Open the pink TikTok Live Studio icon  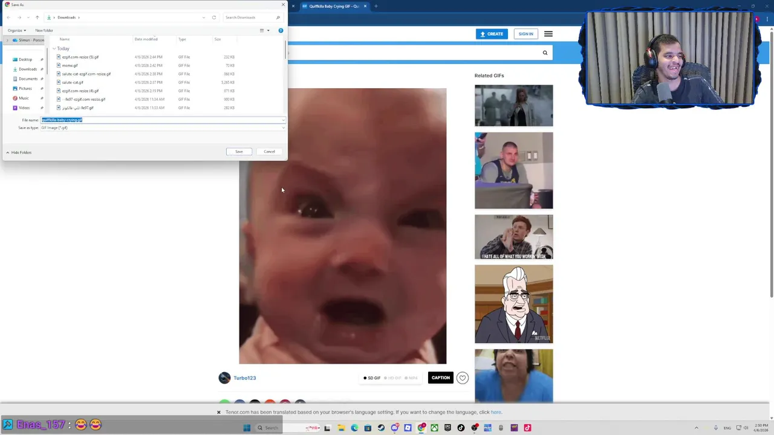point(527,428)
